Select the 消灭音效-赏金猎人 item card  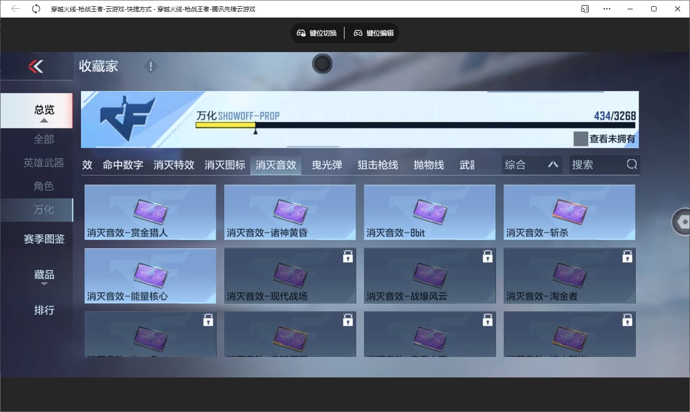[150, 212]
